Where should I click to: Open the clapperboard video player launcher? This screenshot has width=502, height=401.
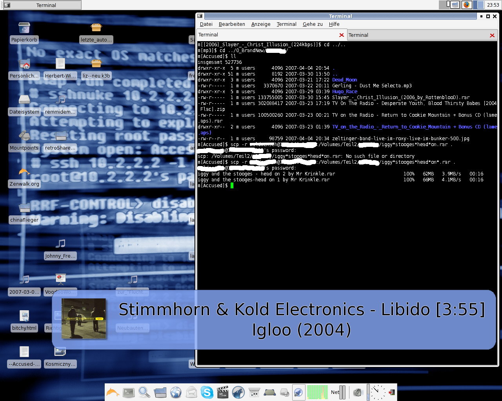click(223, 392)
